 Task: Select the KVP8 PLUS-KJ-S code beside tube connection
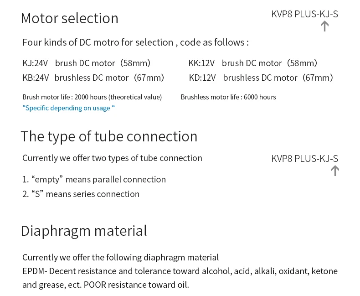pos(305,159)
